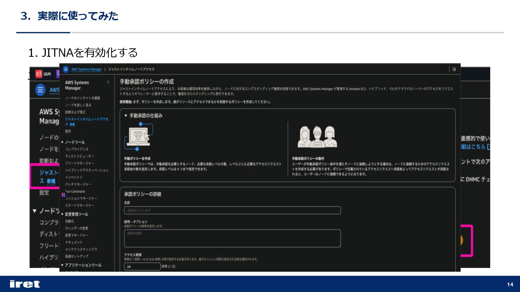Open the hamburger navigation menu beside the AWS Systems Manager breadcrumb
Screen dimensions: 520x292
click(x=66, y=69)
